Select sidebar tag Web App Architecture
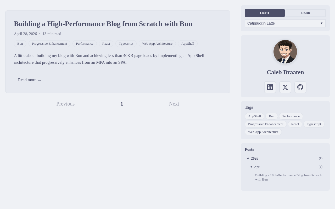The height and width of the screenshot is (209, 335). coord(263,132)
